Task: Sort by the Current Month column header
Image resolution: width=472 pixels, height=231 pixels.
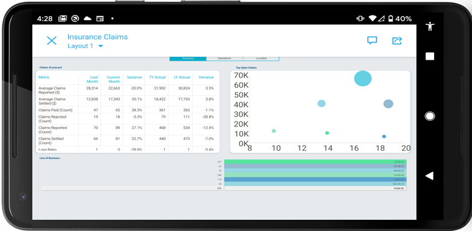Action: 113,79
